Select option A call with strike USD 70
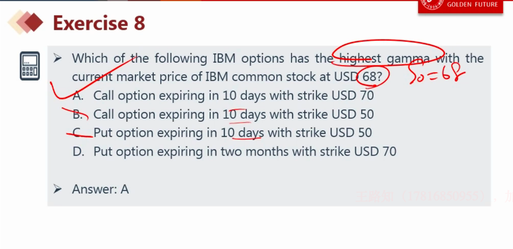Image resolution: width=513 pixels, height=249 pixels. pos(223,96)
